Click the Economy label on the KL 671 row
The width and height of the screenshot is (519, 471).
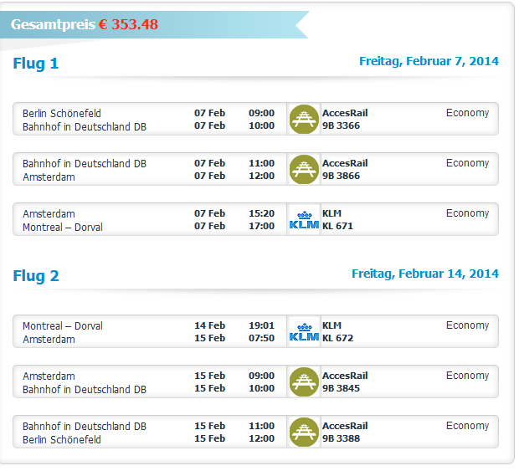[467, 213]
